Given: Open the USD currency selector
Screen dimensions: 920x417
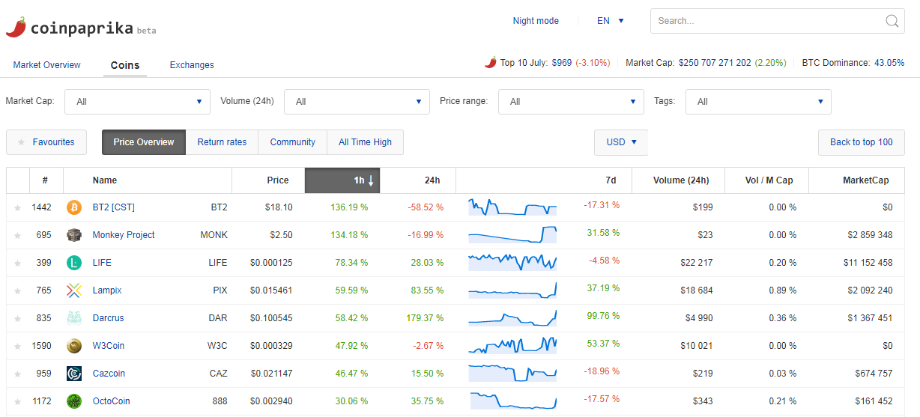Looking at the screenshot, I should tap(620, 142).
